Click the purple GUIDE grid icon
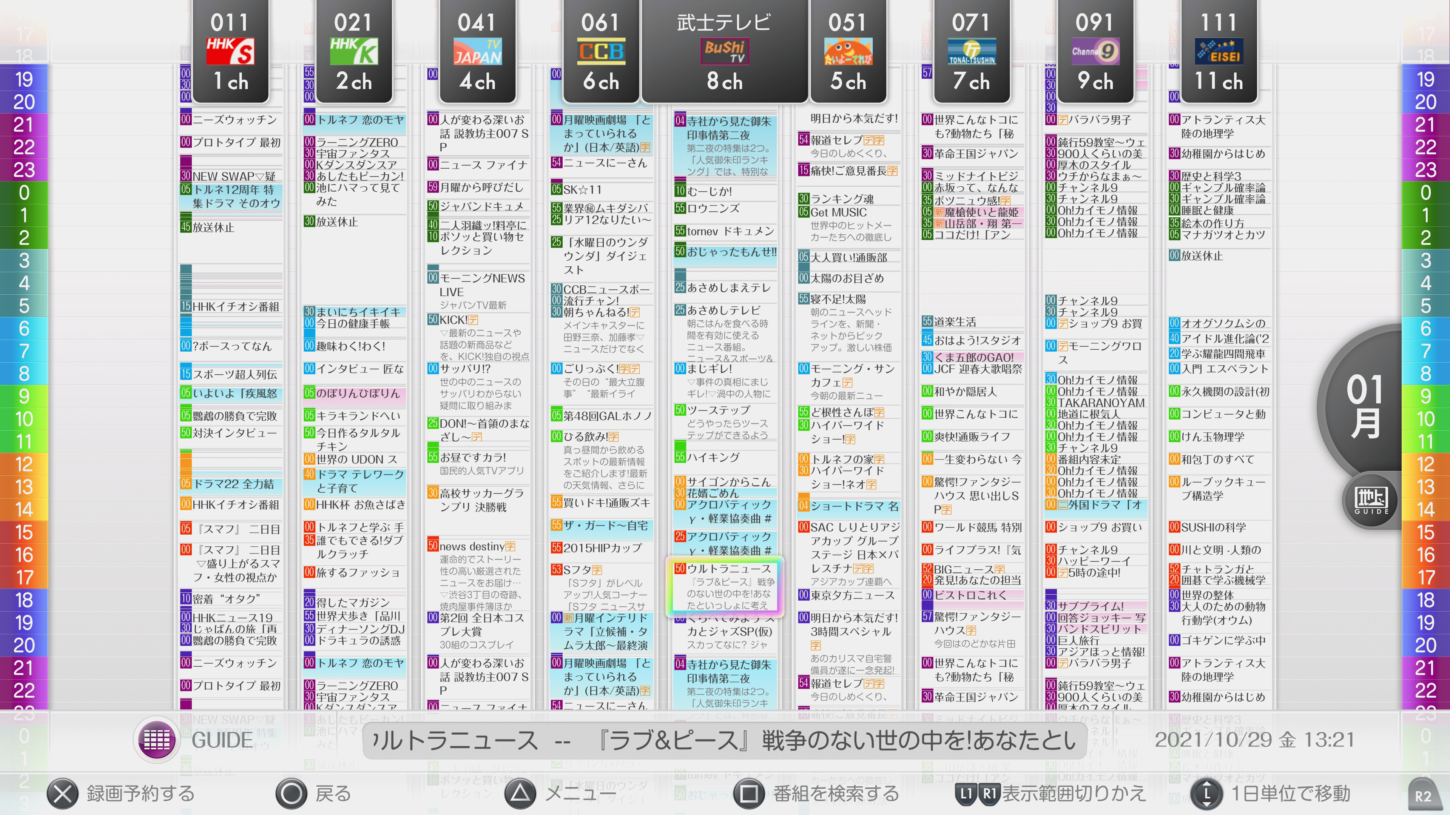 156,740
